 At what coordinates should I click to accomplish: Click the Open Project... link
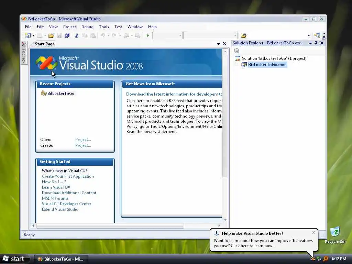[x=83, y=140]
